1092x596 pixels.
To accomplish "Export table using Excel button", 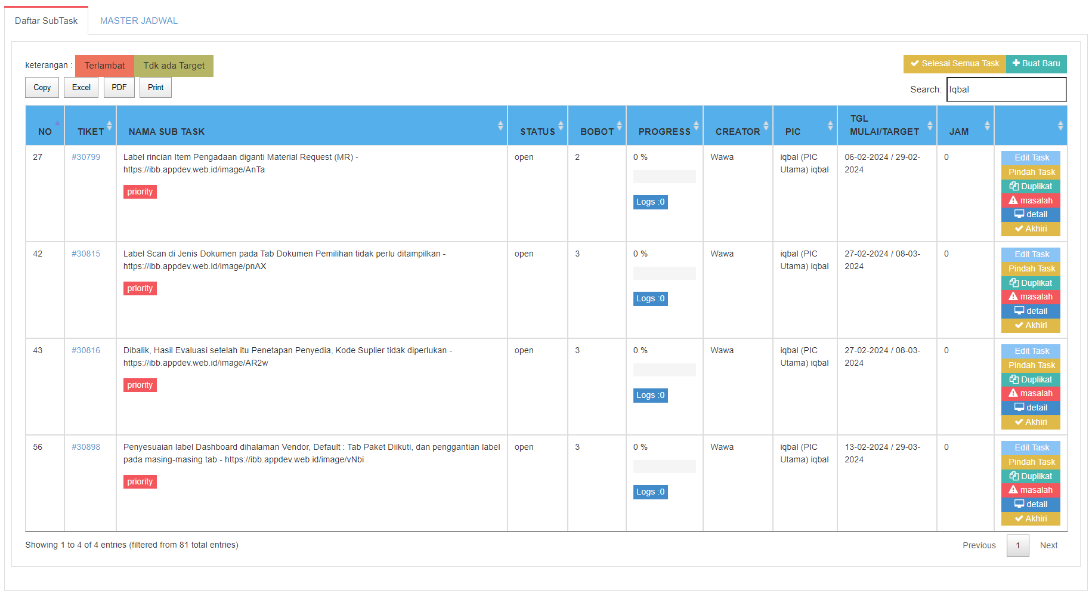I will [x=81, y=88].
